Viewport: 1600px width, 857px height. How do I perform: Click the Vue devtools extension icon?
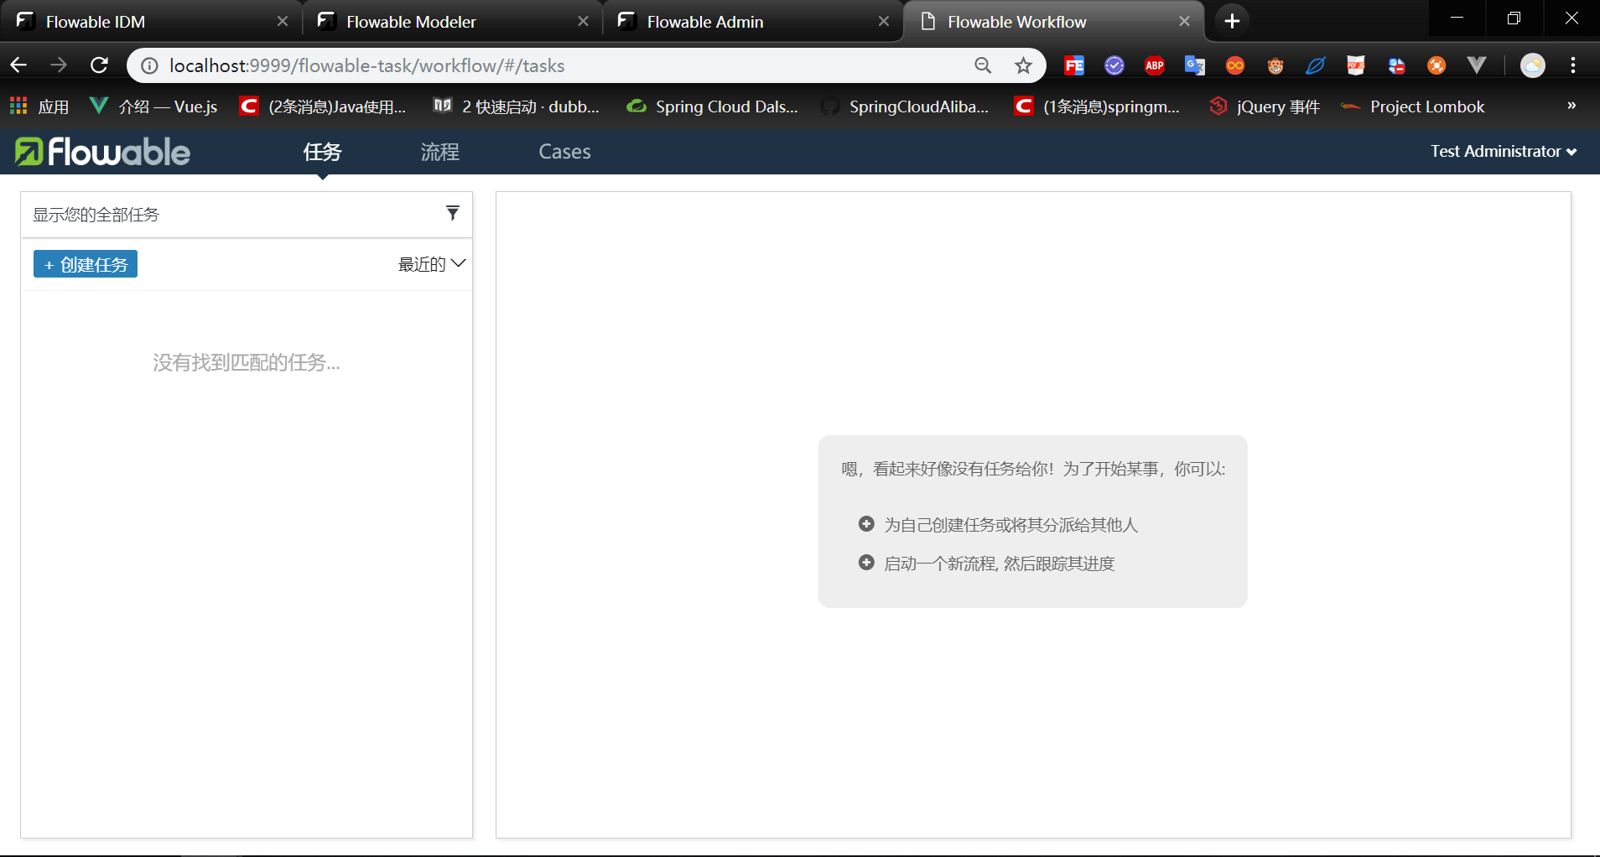point(1477,65)
